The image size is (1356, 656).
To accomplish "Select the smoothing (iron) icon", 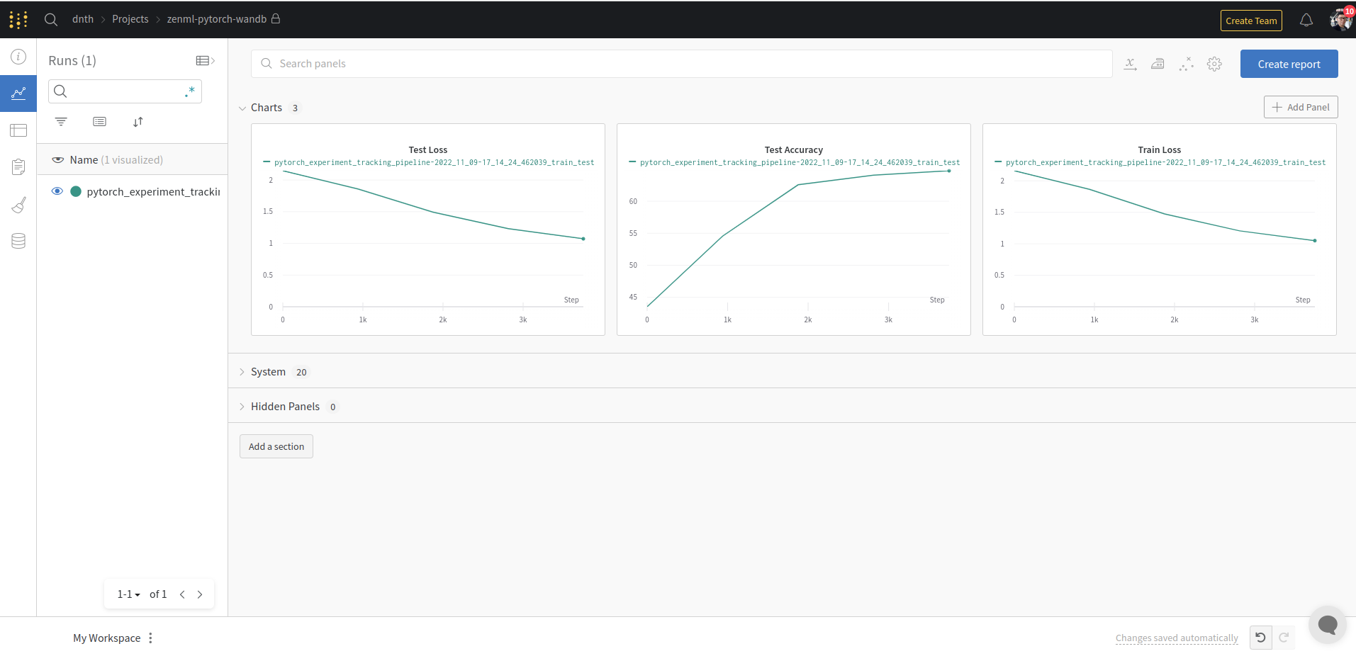I will pyautogui.click(x=1158, y=64).
